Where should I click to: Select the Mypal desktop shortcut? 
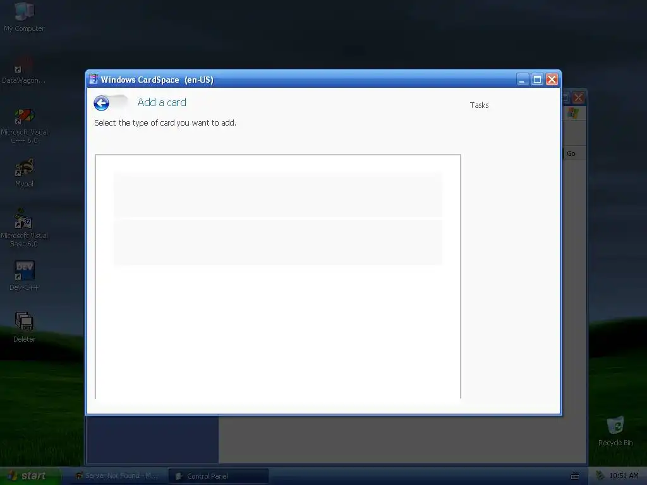[24, 173]
